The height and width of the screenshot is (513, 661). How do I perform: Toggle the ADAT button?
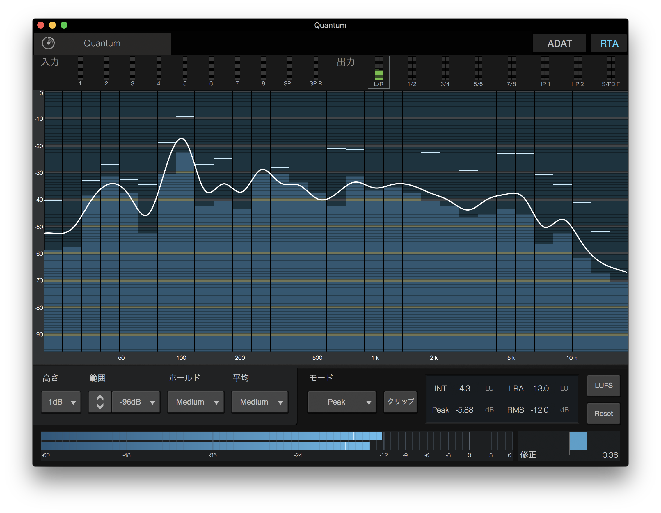tap(559, 43)
